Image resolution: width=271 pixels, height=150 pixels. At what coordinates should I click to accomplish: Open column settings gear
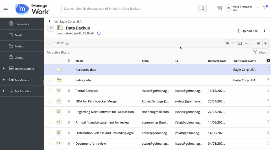point(268,61)
